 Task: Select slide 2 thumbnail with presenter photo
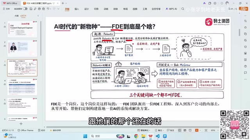tap(22, 48)
